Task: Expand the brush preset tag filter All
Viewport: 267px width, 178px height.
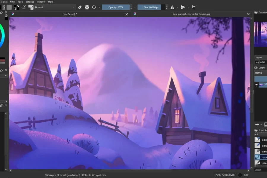Action: coord(260,134)
